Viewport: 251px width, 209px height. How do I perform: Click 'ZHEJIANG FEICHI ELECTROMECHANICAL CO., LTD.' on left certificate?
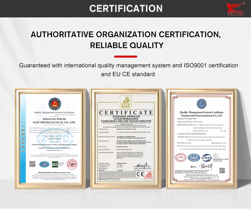[x=54, y=121]
